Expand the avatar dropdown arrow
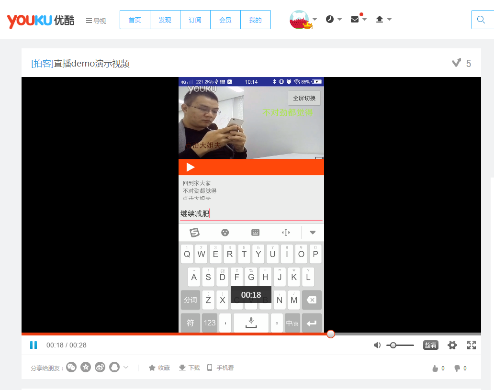494x390 pixels. coord(315,19)
